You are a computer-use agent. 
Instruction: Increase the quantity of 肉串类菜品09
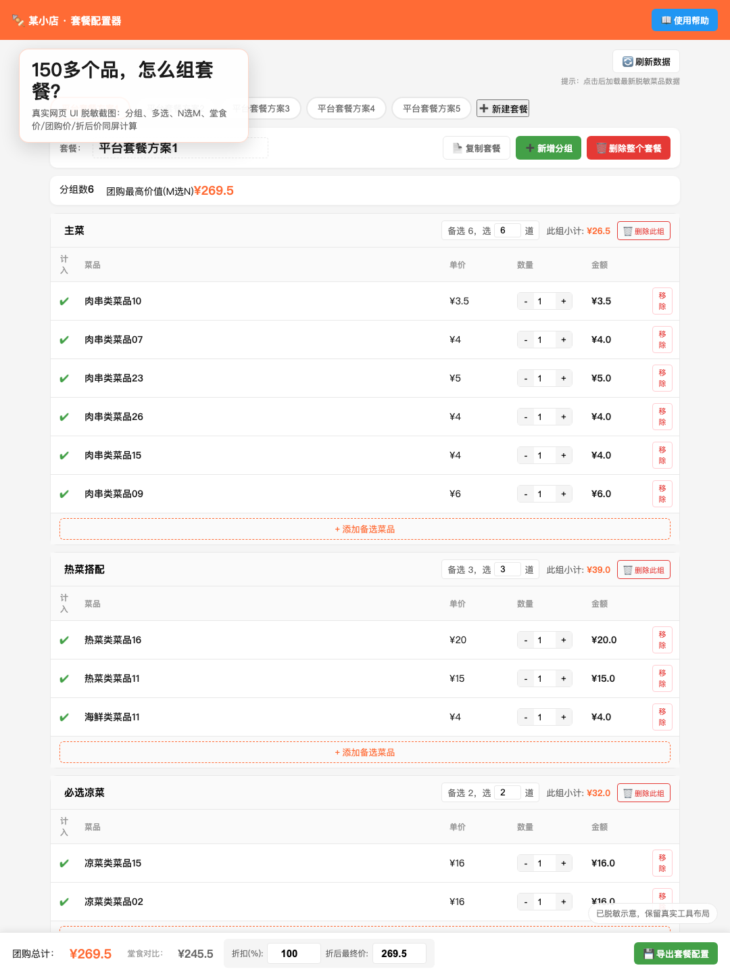[563, 494]
